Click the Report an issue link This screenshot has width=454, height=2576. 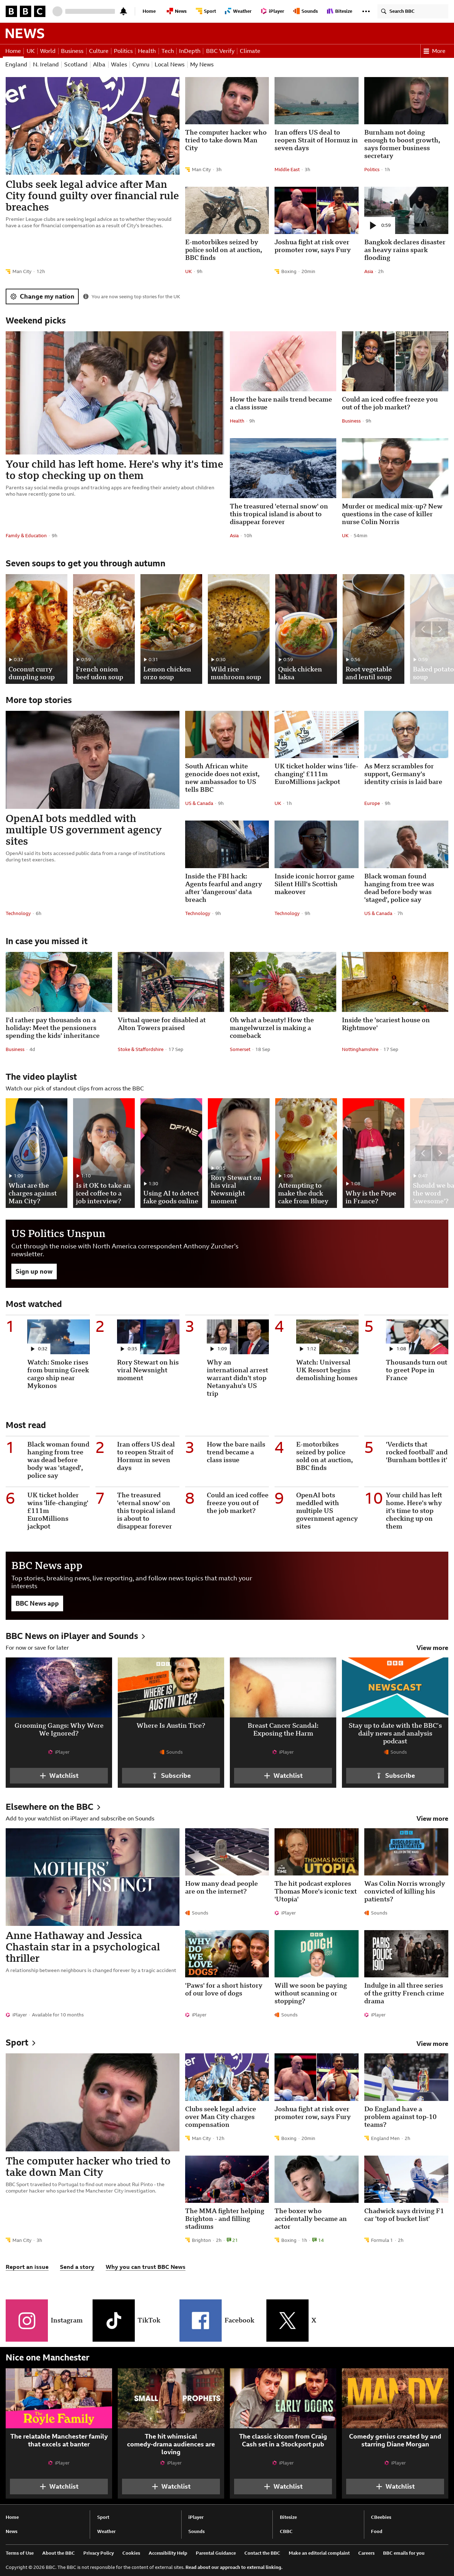pyautogui.click(x=27, y=2267)
